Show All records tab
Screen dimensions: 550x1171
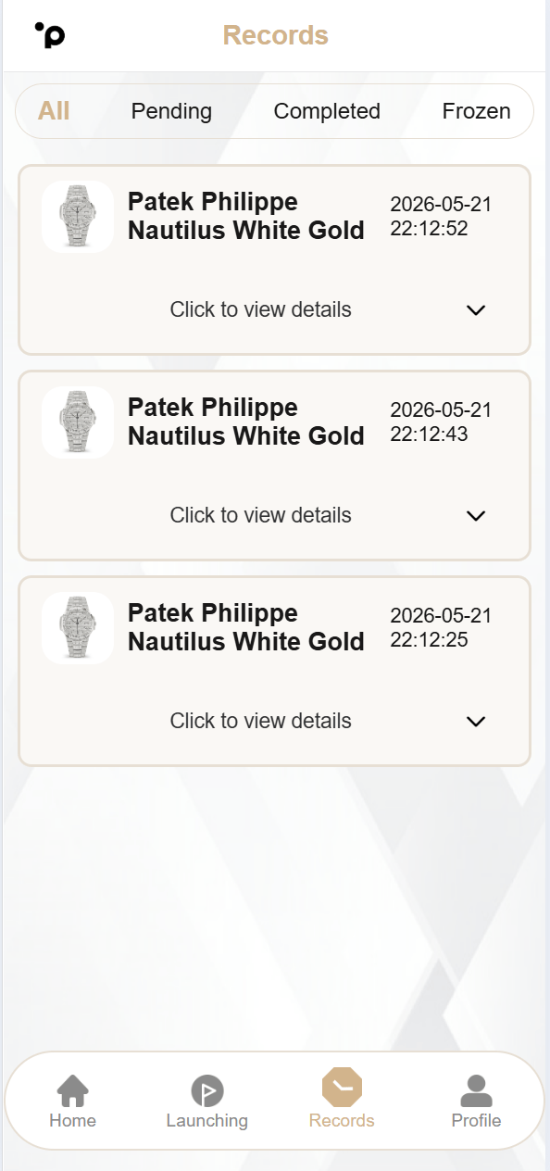click(x=54, y=111)
